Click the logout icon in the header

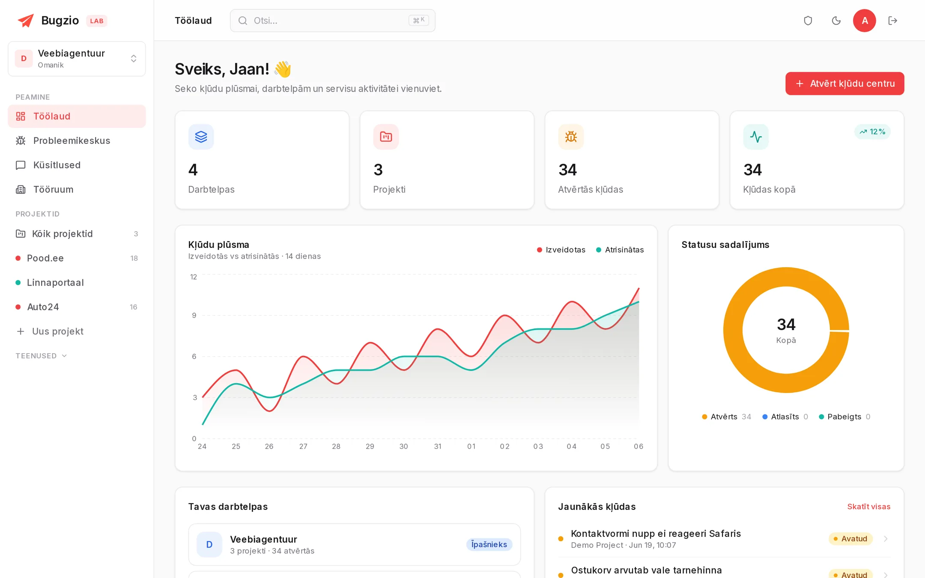click(892, 21)
